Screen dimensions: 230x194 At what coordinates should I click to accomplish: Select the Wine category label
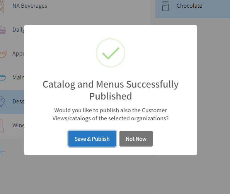[18, 125]
